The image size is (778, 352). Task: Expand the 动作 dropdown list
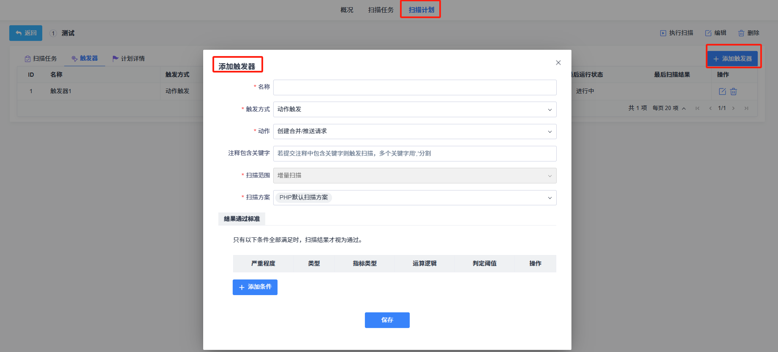coord(414,132)
